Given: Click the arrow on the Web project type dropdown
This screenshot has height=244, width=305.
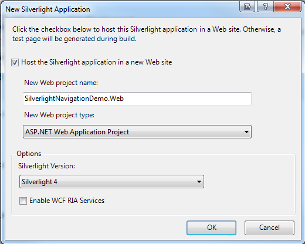Looking at the screenshot, I should coord(246,132).
